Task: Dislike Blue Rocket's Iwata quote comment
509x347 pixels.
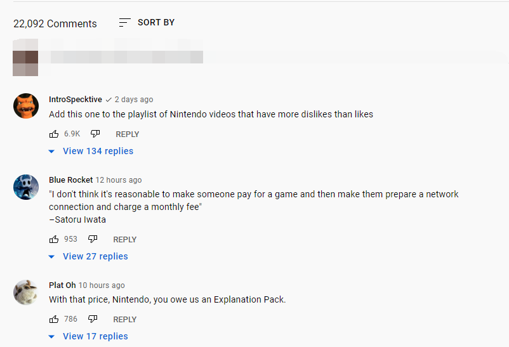Action: point(93,239)
